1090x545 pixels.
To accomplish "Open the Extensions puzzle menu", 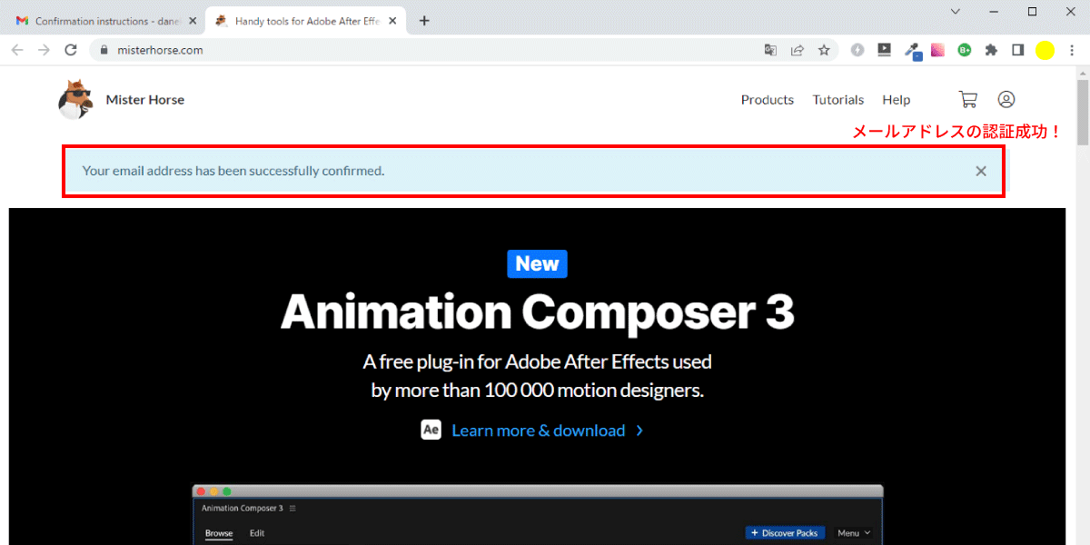I will click(x=991, y=50).
